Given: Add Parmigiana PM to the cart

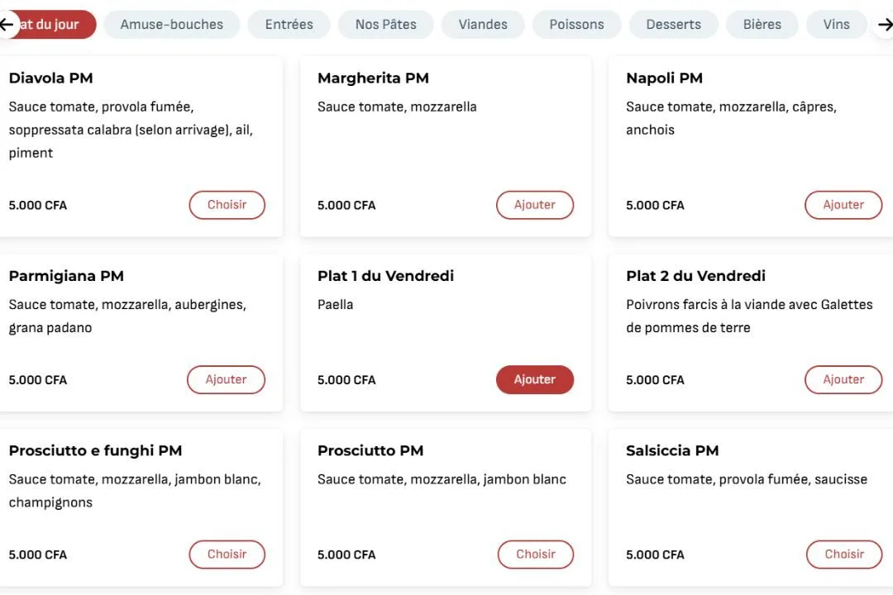Looking at the screenshot, I should point(226,380).
